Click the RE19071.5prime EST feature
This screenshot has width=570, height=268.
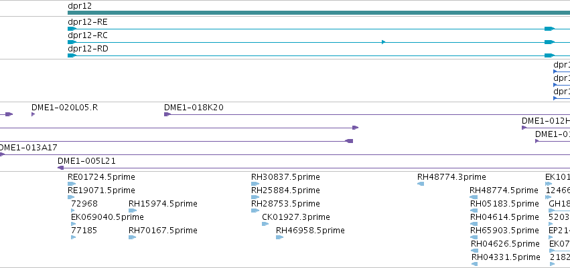pyautogui.click(x=71, y=197)
